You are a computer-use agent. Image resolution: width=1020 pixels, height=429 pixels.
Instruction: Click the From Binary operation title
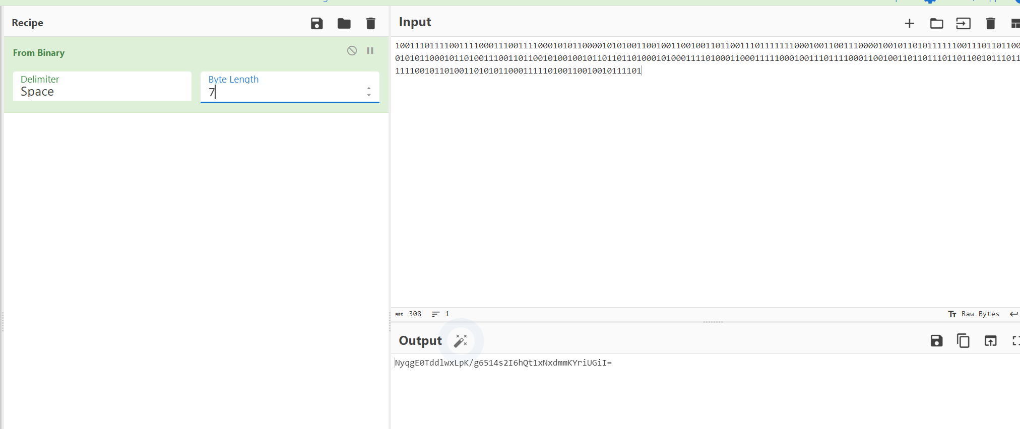[39, 53]
